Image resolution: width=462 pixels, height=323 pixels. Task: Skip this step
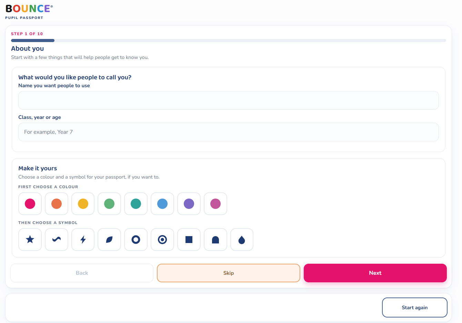[229, 273]
